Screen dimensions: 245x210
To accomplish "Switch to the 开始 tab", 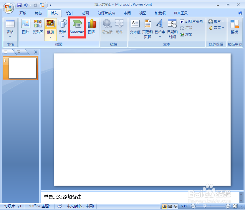I will click(23, 13).
